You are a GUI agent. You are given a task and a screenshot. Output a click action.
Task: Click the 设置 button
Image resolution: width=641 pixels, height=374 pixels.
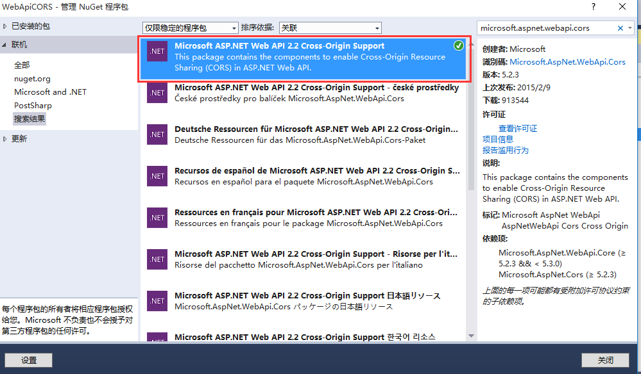tap(29, 360)
